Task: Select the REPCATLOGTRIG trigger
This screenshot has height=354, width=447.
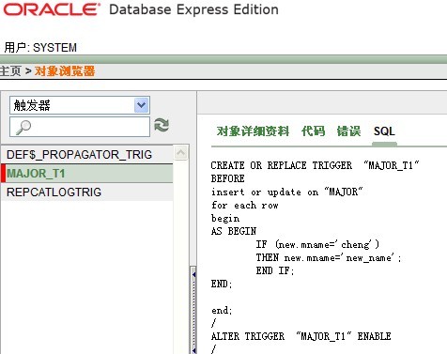Action: pyautogui.click(x=87, y=192)
